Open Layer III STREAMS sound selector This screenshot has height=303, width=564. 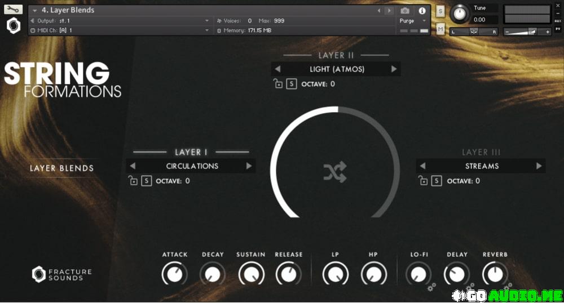click(482, 166)
